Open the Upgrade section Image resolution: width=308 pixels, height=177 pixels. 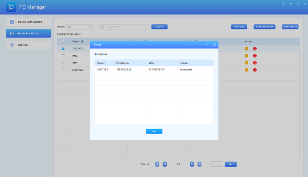coord(29,45)
